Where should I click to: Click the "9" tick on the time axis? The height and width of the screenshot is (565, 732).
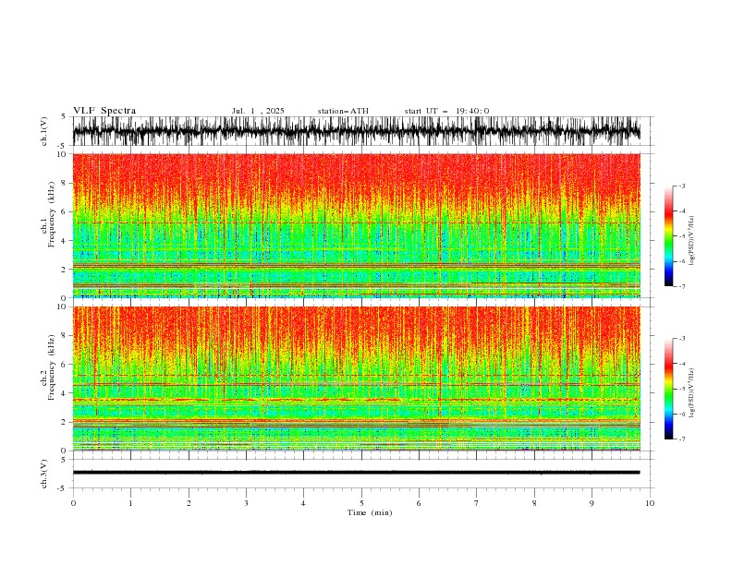pyautogui.click(x=592, y=503)
